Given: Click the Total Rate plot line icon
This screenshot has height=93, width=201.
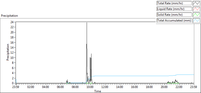Looking at the screenshot, I should (196, 3).
